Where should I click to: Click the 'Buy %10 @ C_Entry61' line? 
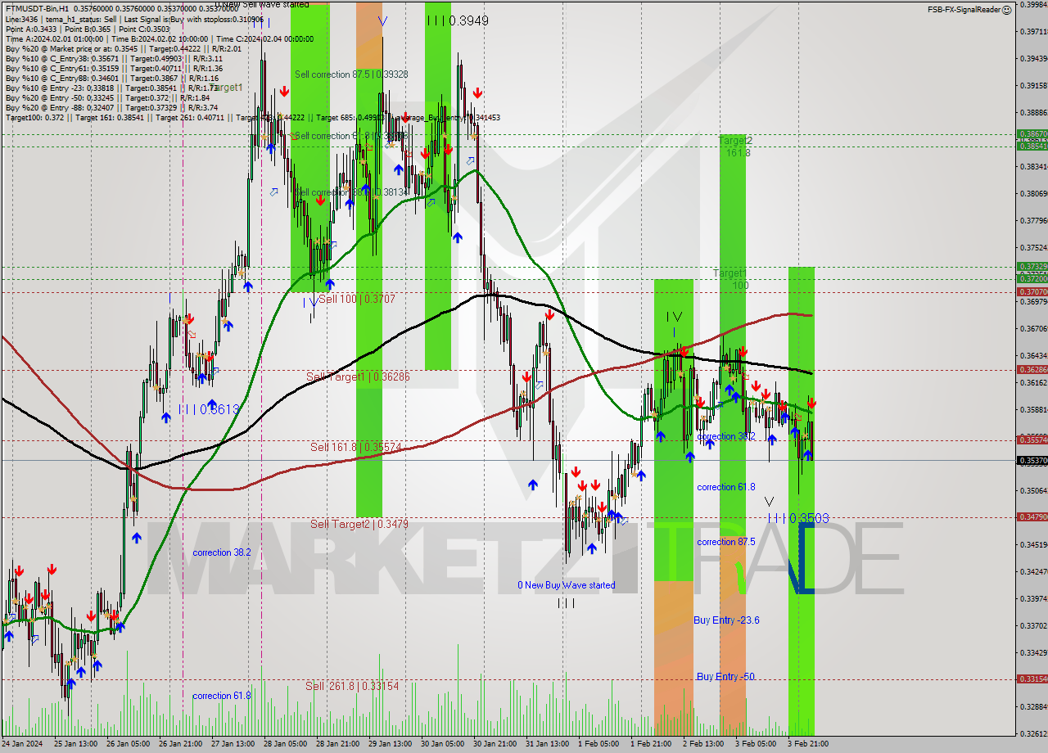pos(114,68)
